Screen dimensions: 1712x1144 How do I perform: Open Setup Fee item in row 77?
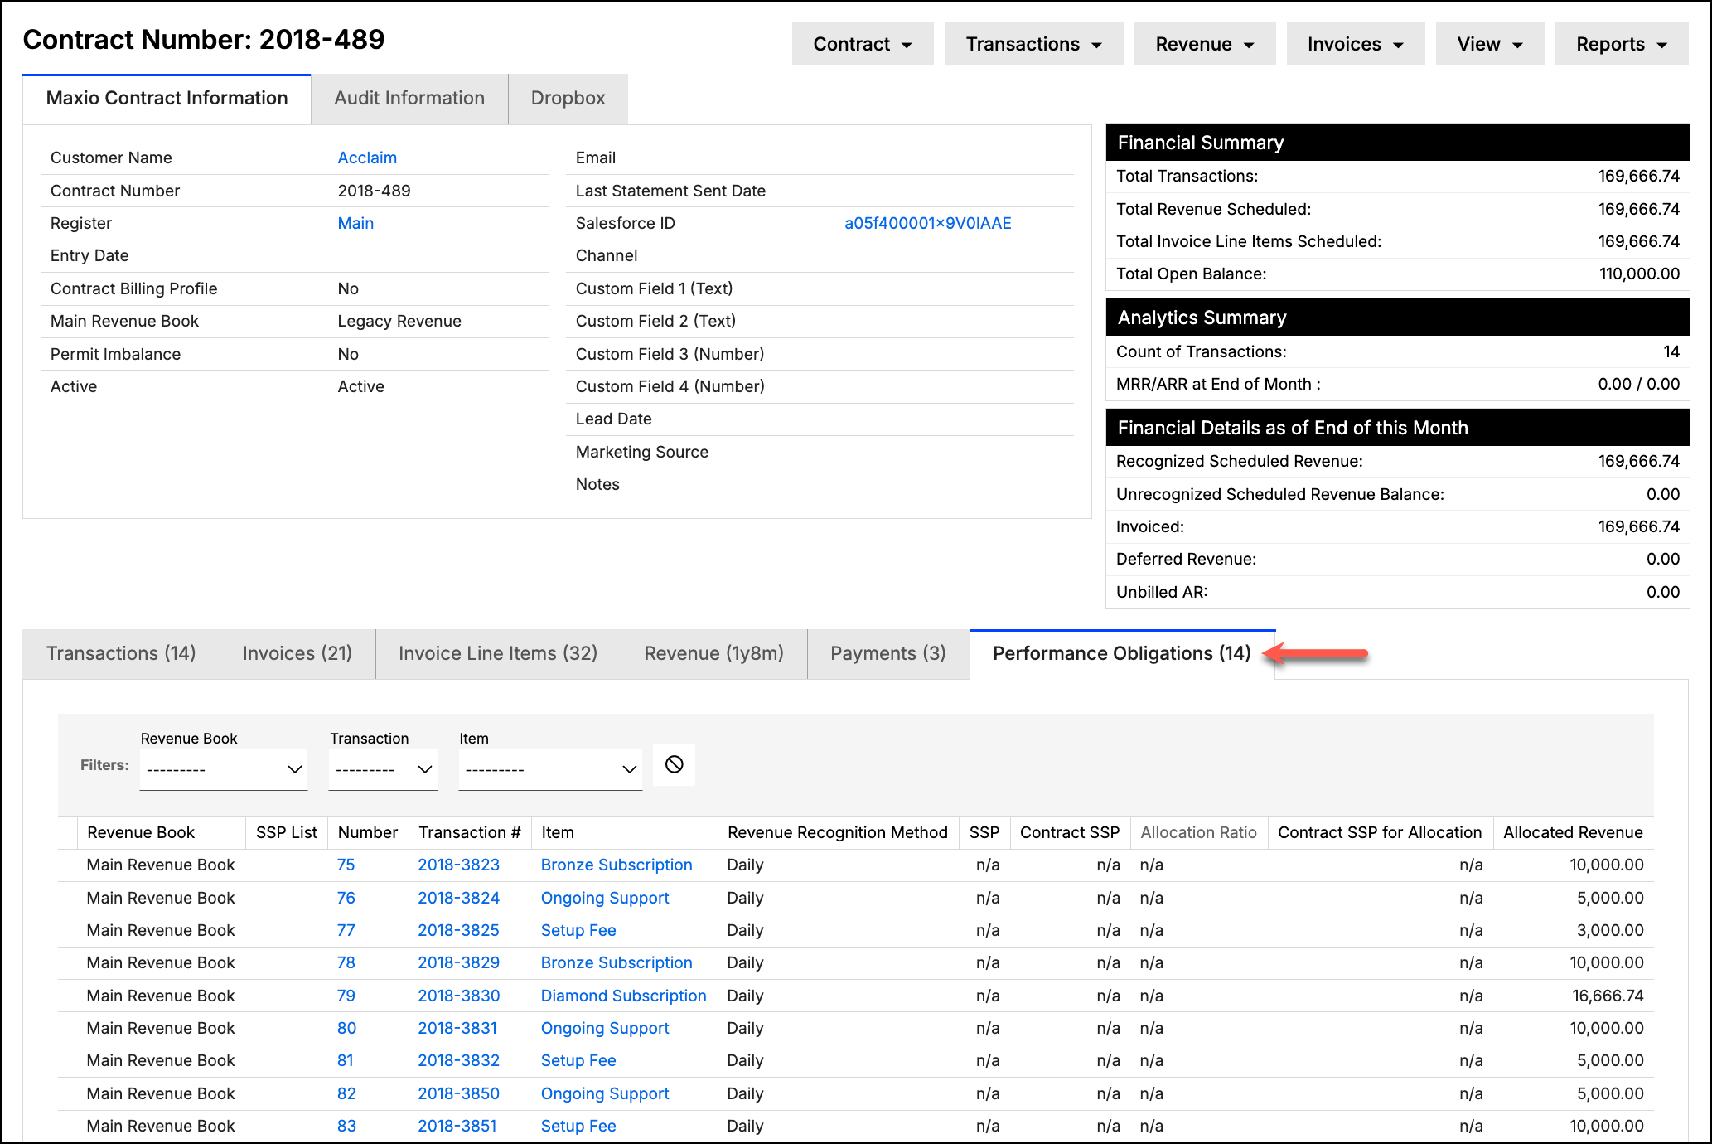click(x=578, y=930)
